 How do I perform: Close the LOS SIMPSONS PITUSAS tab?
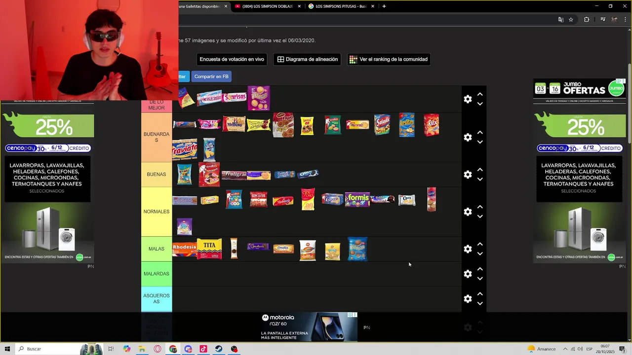coord(373,6)
